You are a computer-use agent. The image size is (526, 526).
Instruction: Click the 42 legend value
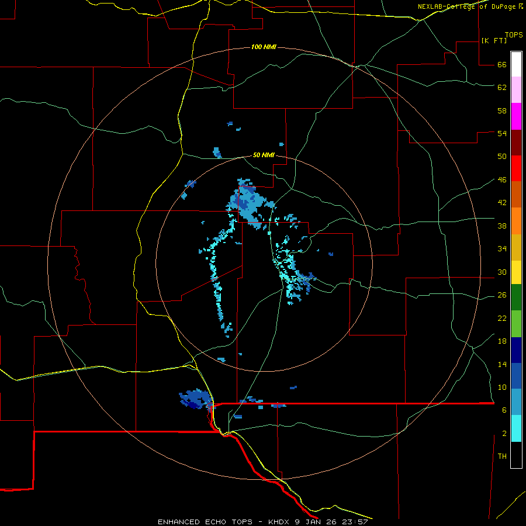(x=502, y=203)
